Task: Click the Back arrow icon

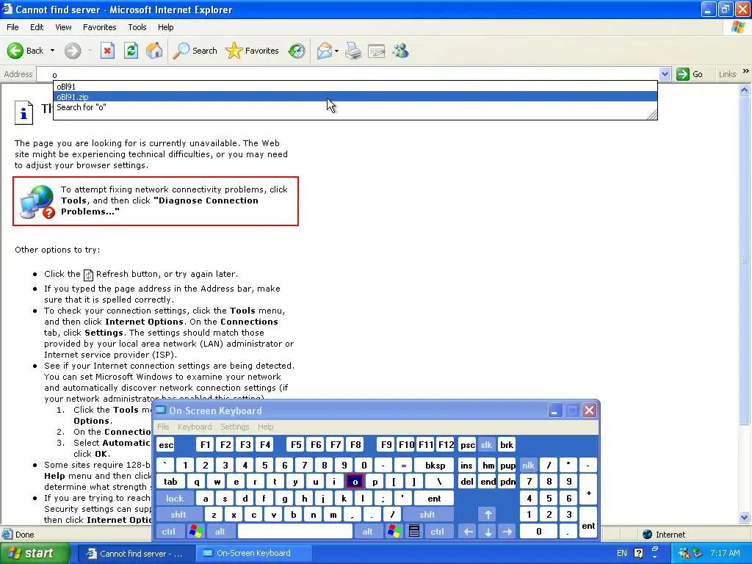Action: 15,51
